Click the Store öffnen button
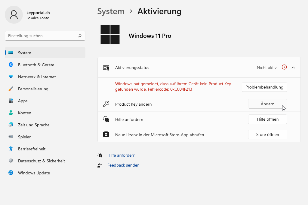Screen dimensions: 308x205 coord(267,134)
